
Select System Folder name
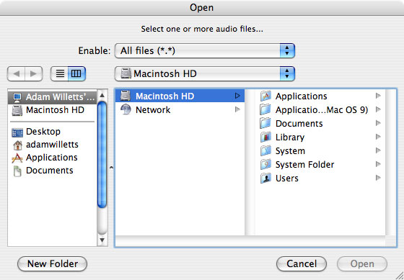click(304, 165)
